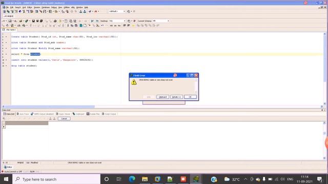Open the Desktop SQL dropdown

[117, 21]
